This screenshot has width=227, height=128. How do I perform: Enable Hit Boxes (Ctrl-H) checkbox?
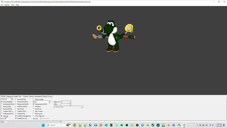click(x=16, y=106)
